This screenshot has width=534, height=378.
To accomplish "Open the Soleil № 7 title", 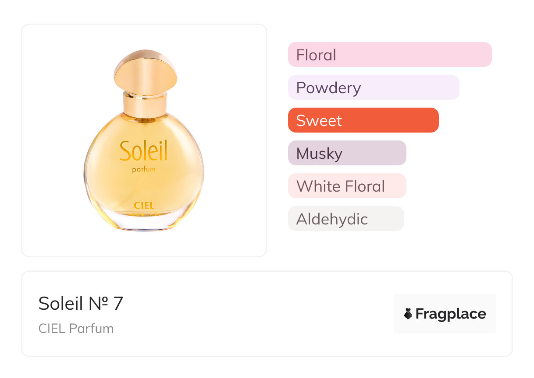I will pos(81,303).
